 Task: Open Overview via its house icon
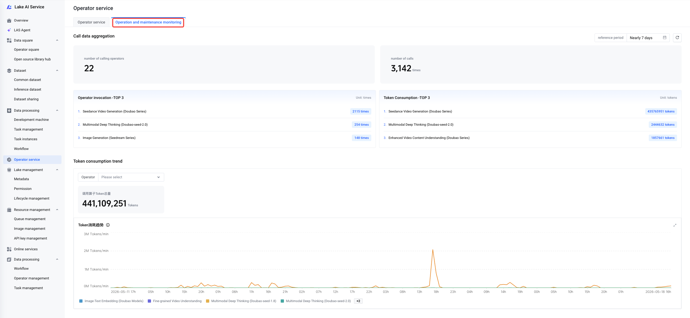pos(9,20)
